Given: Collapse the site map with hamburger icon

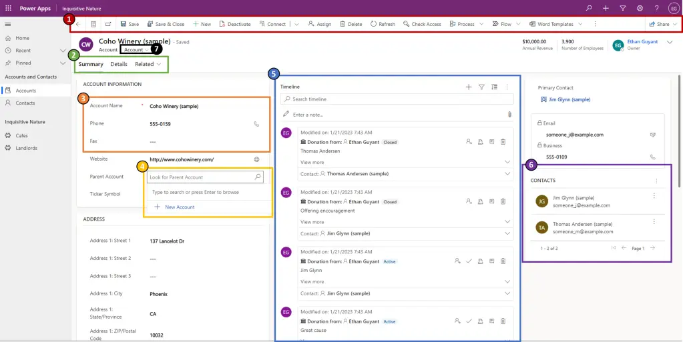Looking at the screenshot, I should (8, 24).
